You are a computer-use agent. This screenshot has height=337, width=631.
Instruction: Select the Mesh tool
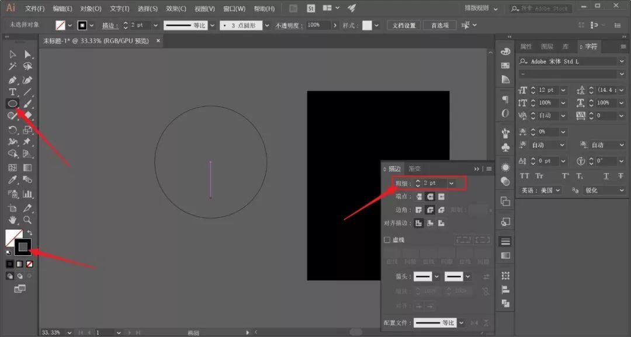click(x=12, y=168)
